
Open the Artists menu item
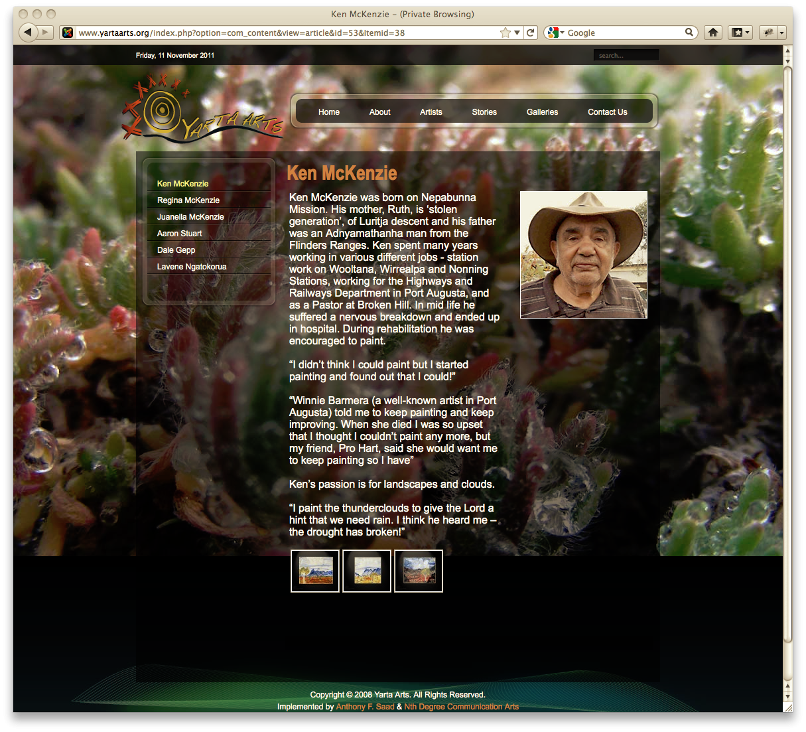[431, 112]
